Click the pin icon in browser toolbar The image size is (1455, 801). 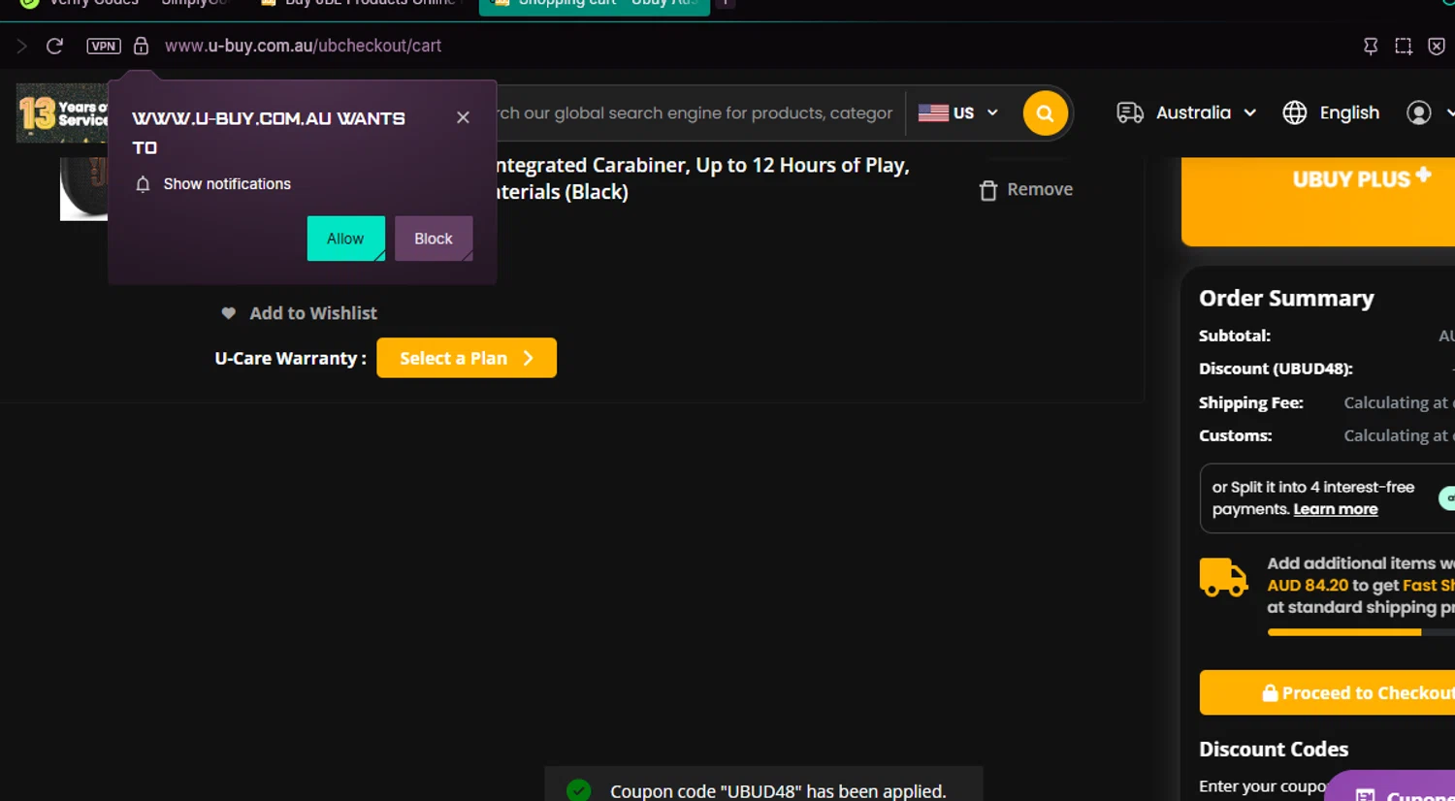coord(1371,46)
